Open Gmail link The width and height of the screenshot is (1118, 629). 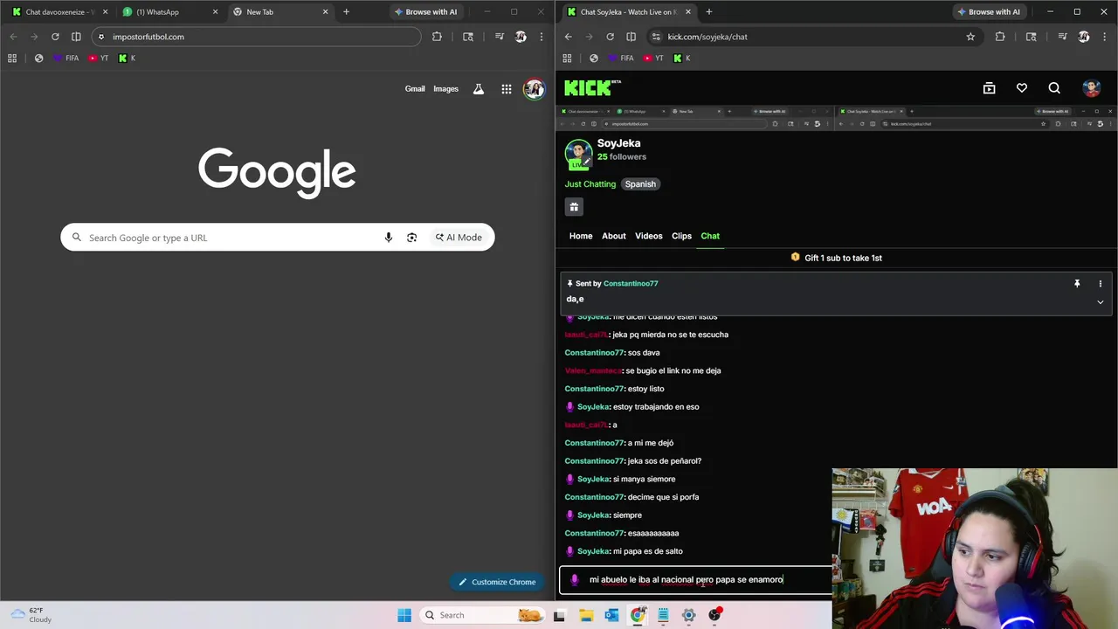(415, 88)
